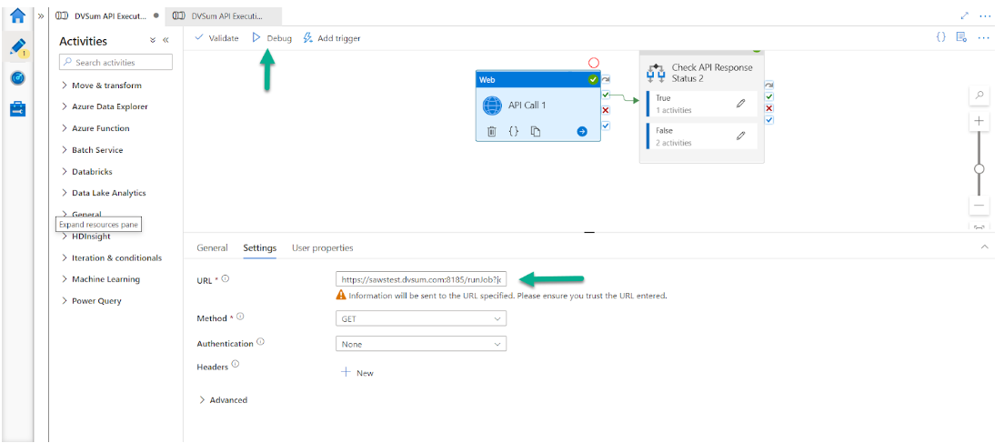Open the Author pencil hub
The width and height of the screenshot is (1004, 443).
(x=17, y=46)
